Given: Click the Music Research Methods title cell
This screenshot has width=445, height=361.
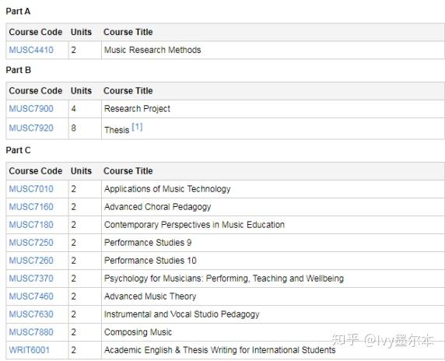Looking at the screenshot, I should 273,51.
